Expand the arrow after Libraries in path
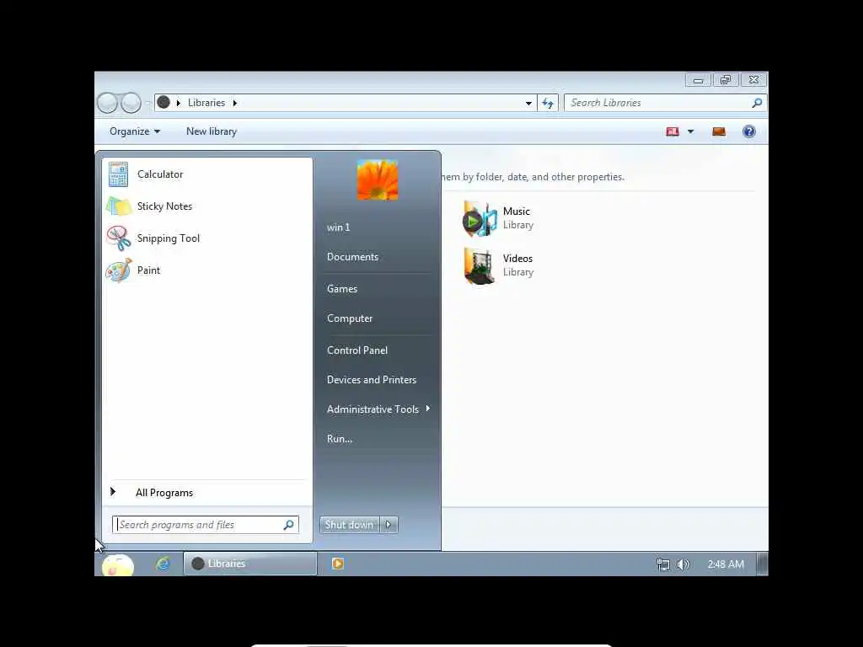The image size is (863, 647). pyautogui.click(x=235, y=103)
